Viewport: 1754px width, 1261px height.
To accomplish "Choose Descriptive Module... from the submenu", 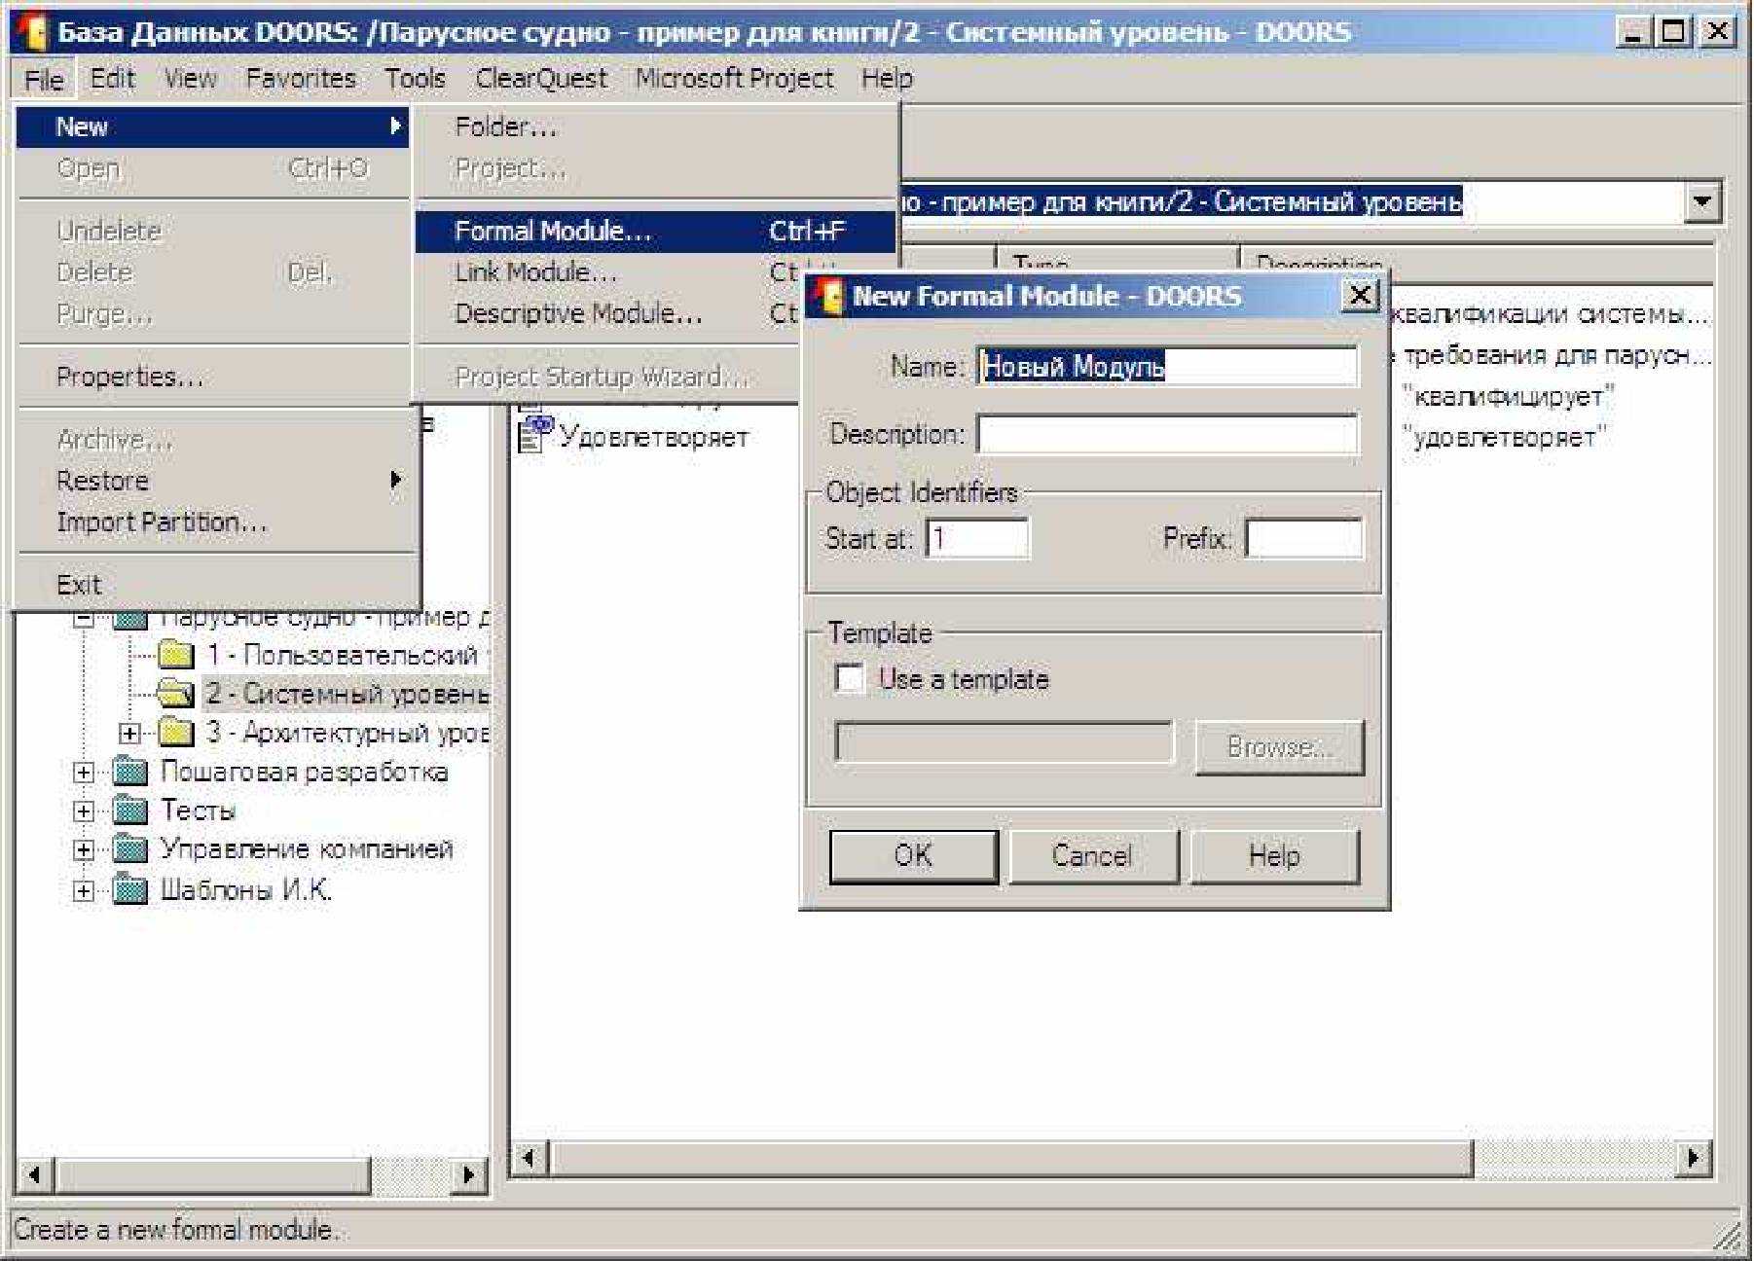I will click(x=608, y=314).
